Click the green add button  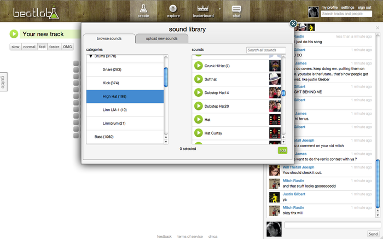(x=282, y=150)
